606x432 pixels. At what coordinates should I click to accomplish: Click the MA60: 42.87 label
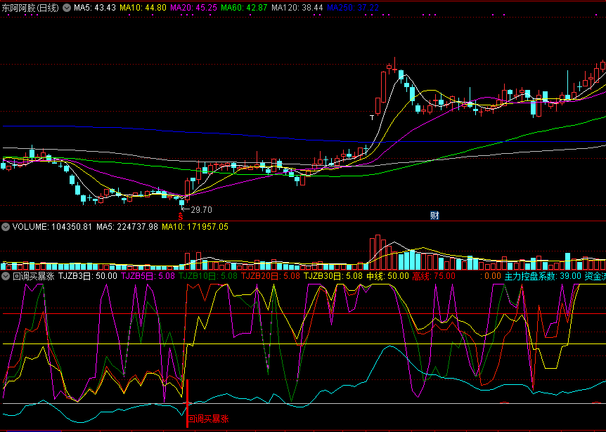click(244, 8)
